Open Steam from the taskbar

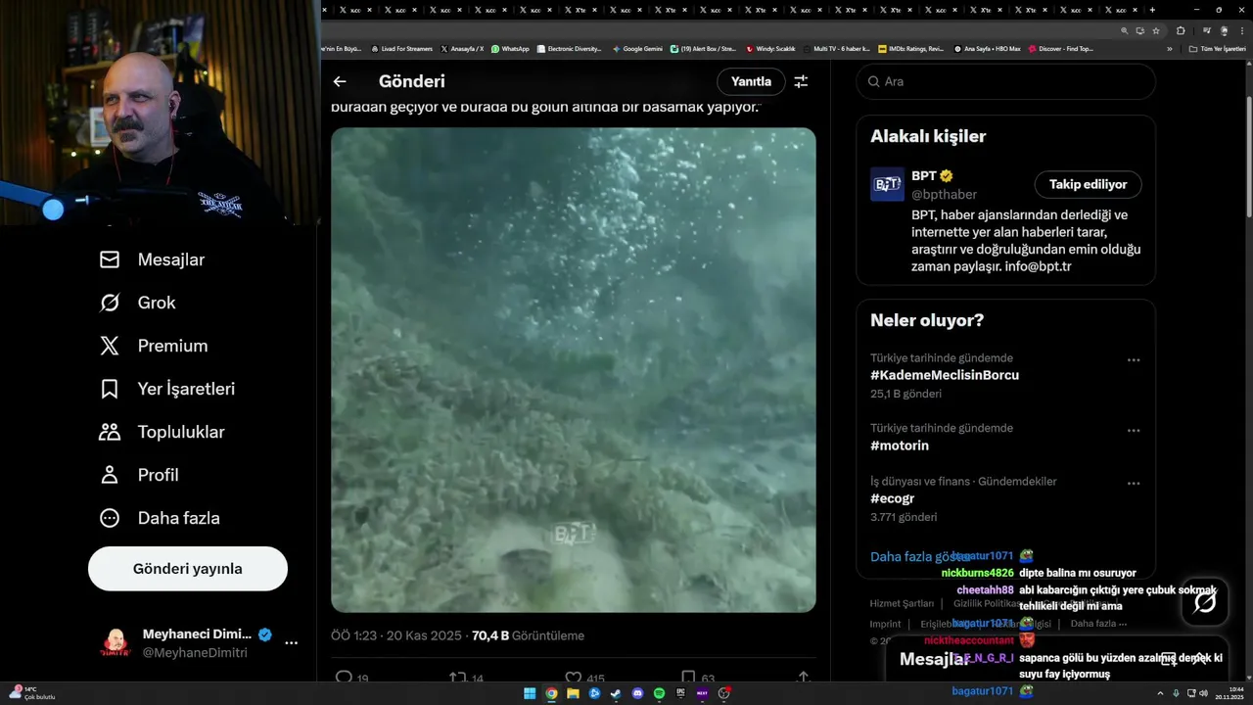click(x=616, y=693)
